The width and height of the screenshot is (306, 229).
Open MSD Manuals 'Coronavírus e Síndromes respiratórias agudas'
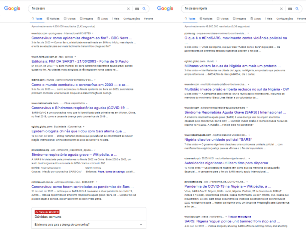[80, 108]
